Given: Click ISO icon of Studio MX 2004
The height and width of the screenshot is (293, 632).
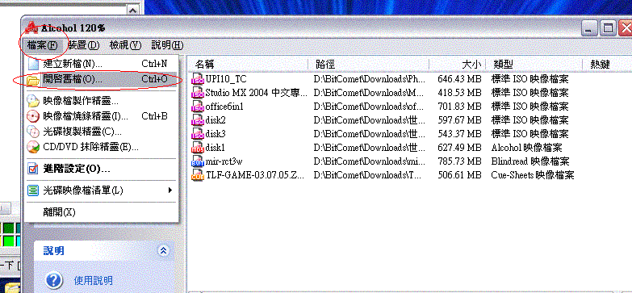Looking at the screenshot, I should [x=198, y=93].
